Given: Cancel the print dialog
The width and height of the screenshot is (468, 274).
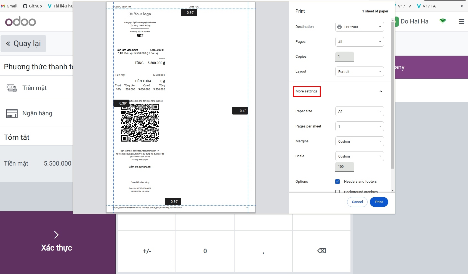Looking at the screenshot, I should (x=357, y=202).
